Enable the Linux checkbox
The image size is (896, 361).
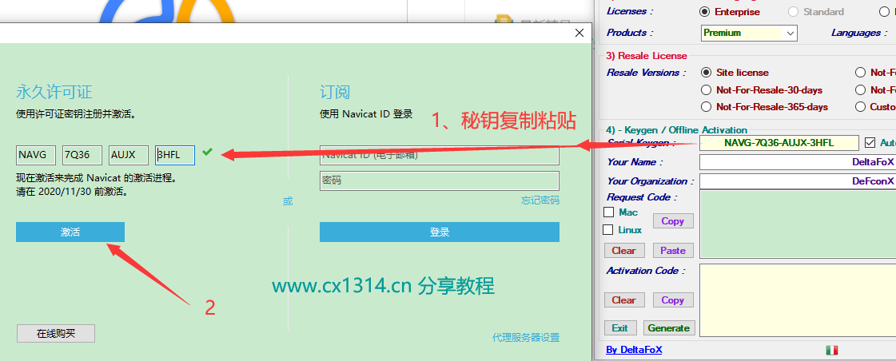[x=609, y=230]
